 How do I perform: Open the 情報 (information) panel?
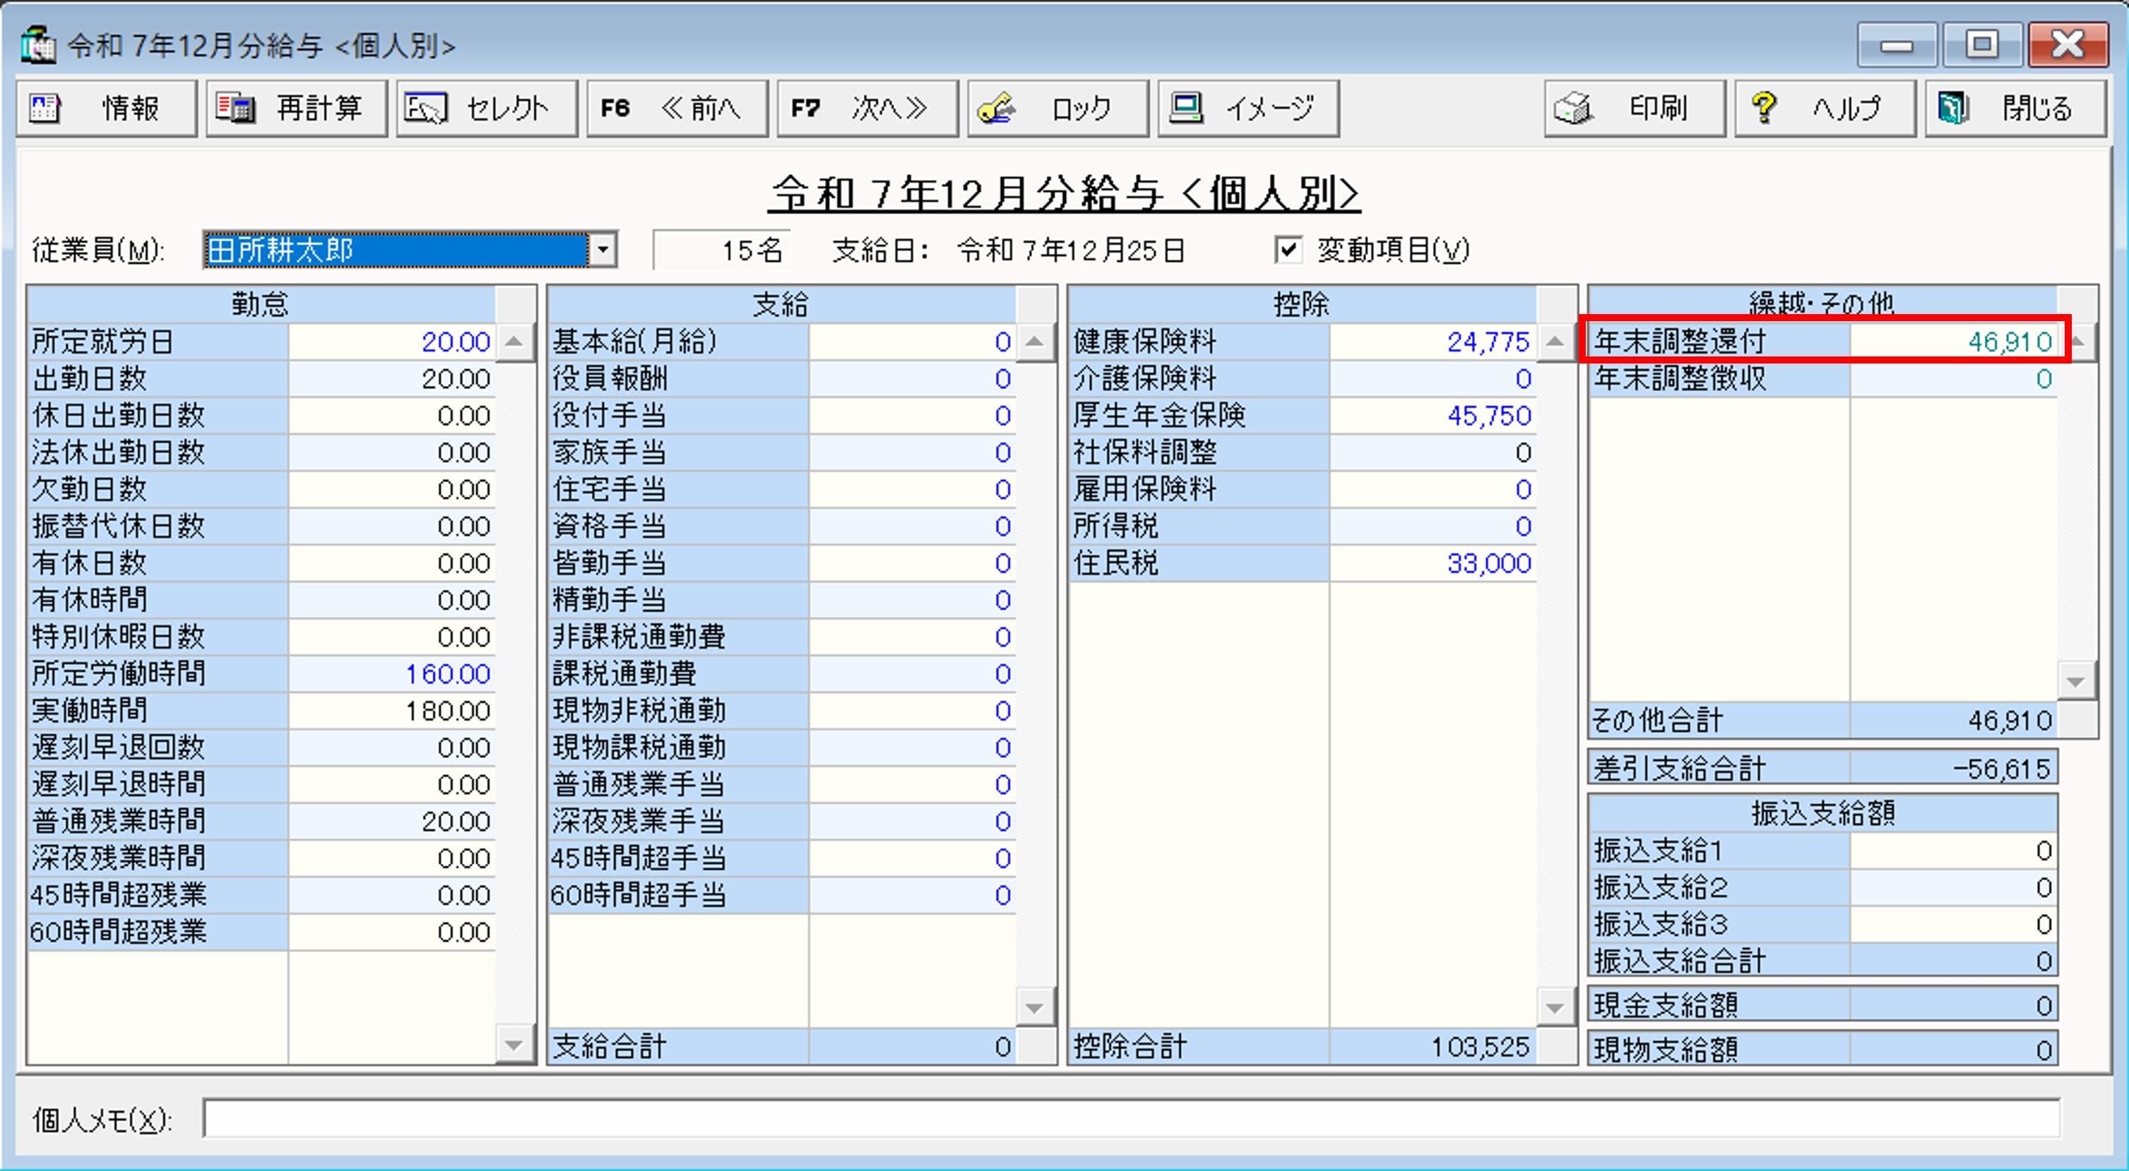[106, 107]
